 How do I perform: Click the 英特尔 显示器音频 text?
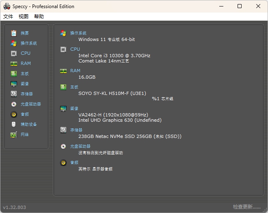click(x=95, y=169)
